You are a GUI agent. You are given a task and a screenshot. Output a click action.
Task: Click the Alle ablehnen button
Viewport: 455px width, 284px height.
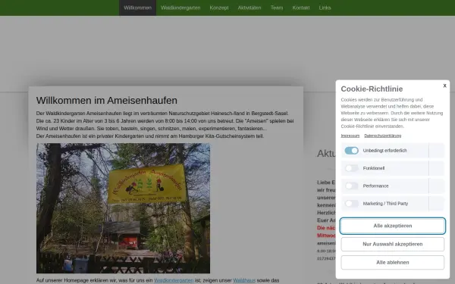[393, 262]
